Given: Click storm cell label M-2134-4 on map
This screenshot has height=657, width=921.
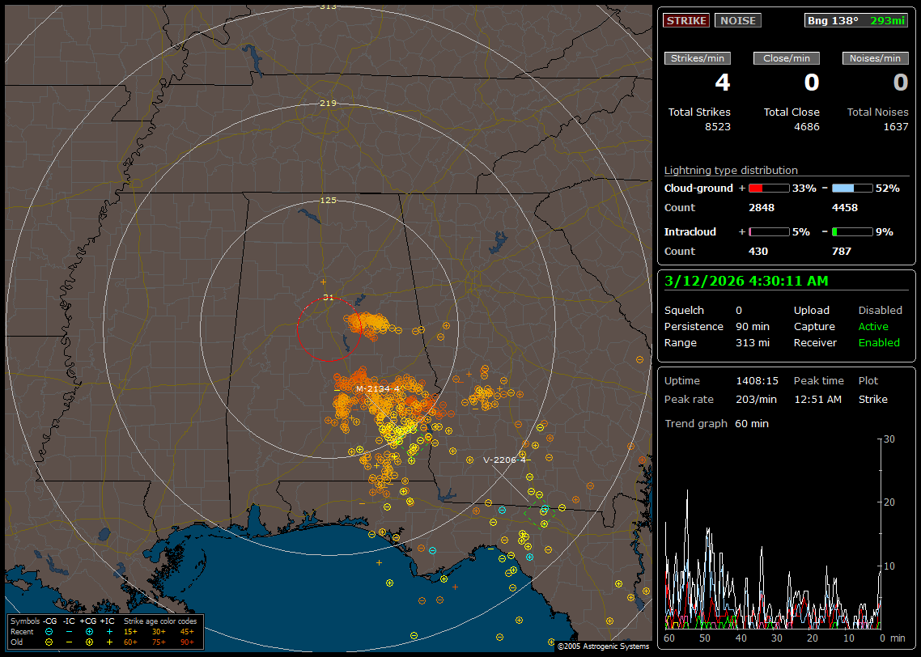Looking at the screenshot, I should coord(378,389).
